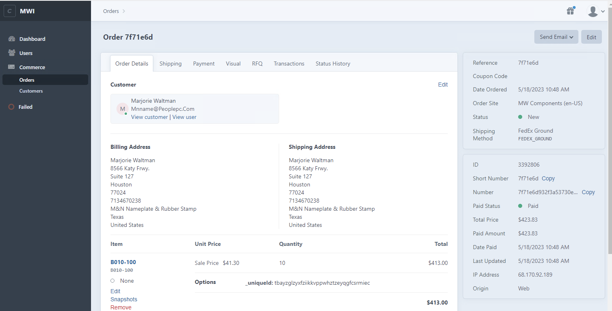Open the Payment tab
The image size is (612, 311).
204,63
